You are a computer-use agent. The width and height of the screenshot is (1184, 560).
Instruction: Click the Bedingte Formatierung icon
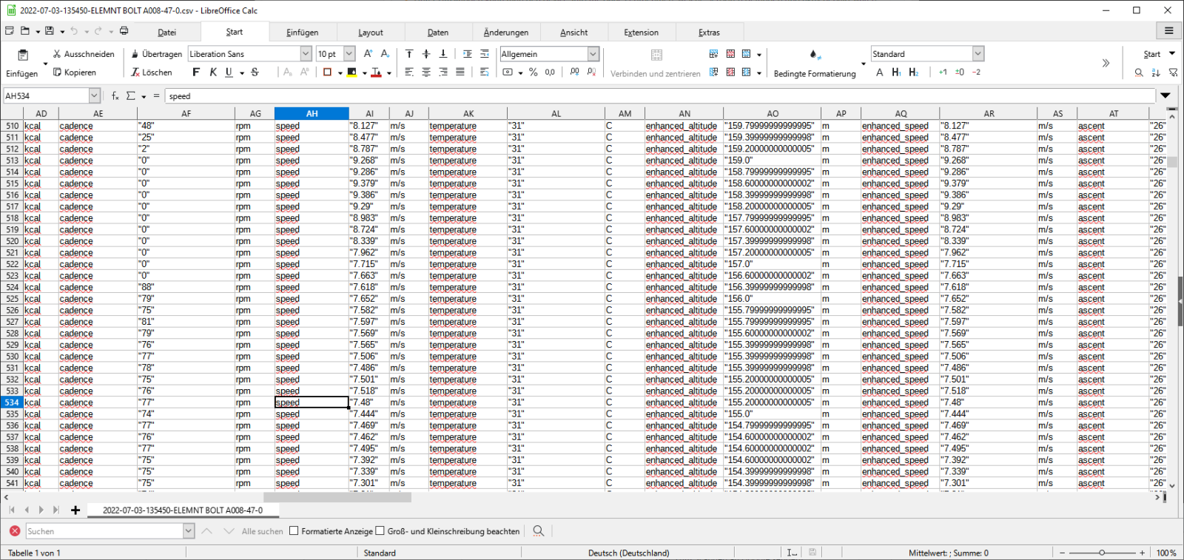coord(814,55)
